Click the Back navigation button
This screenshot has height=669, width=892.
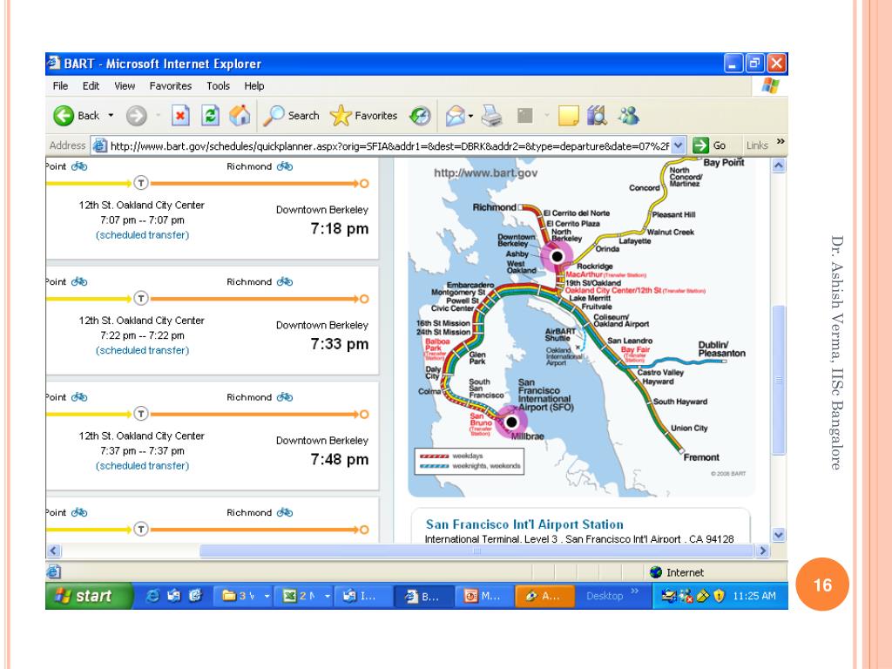tap(77, 116)
